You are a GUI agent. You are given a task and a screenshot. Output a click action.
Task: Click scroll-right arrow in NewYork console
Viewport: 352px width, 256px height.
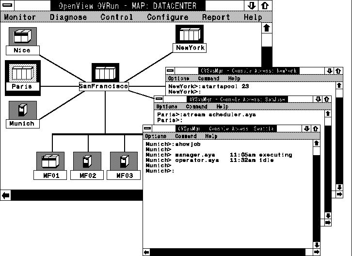339,194
